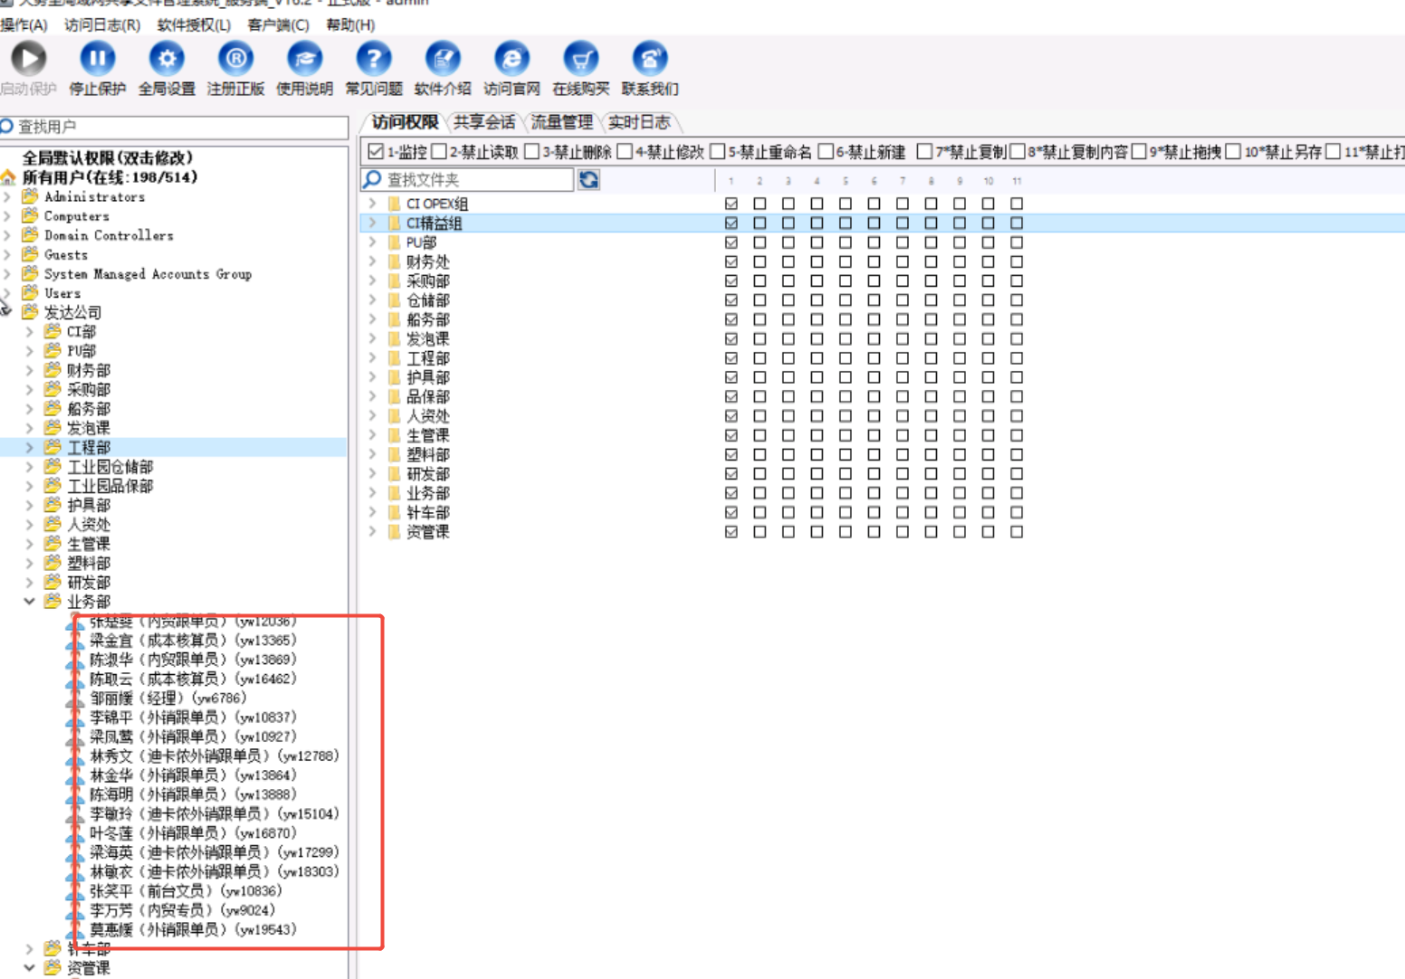Image resolution: width=1405 pixels, height=979 pixels.
Task: Click the 查找用户 search field
Action: pyautogui.click(x=177, y=127)
